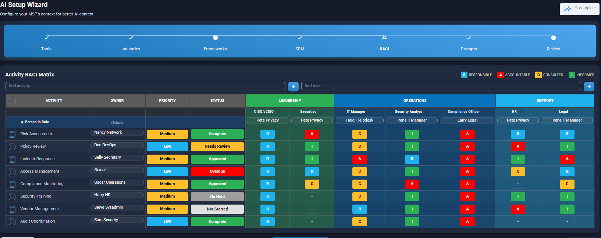Focus the Add activity input field
The image size is (601, 238).
click(x=145, y=86)
